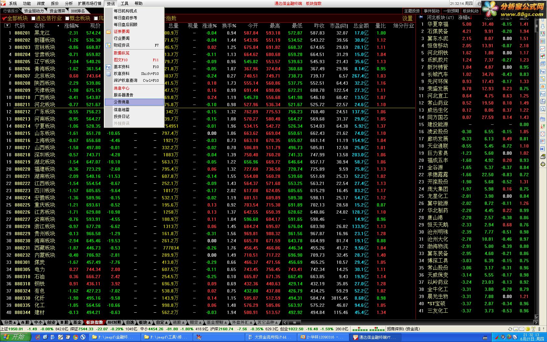Open the f(x) formula icon in sidebar
Image resolution: width=547 pixels, height=342 pixels.
click(543, 102)
